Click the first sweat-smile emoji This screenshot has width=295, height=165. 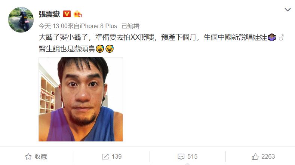tap(100, 49)
